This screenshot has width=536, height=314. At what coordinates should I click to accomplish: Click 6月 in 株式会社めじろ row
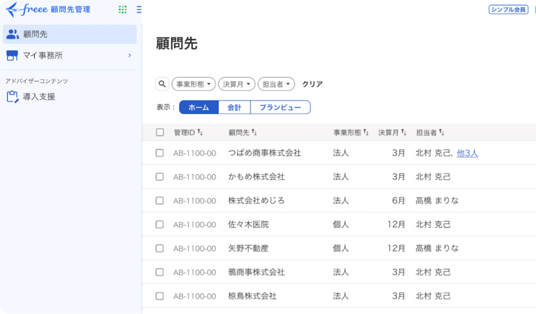398,200
